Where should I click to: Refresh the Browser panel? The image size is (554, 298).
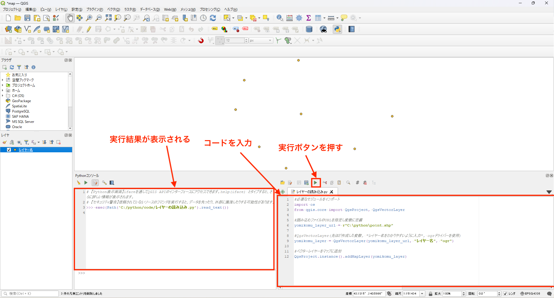click(12, 67)
